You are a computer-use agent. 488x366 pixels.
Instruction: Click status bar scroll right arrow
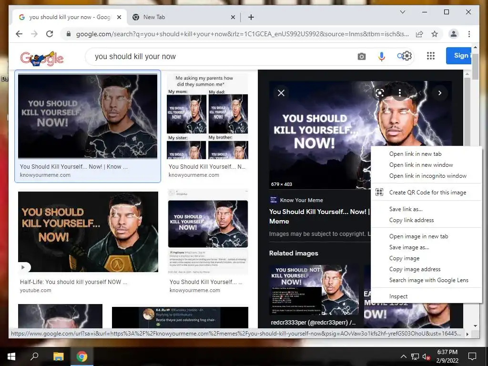click(467, 334)
